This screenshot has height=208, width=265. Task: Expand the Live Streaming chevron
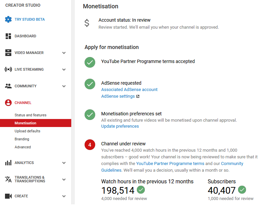point(64,70)
